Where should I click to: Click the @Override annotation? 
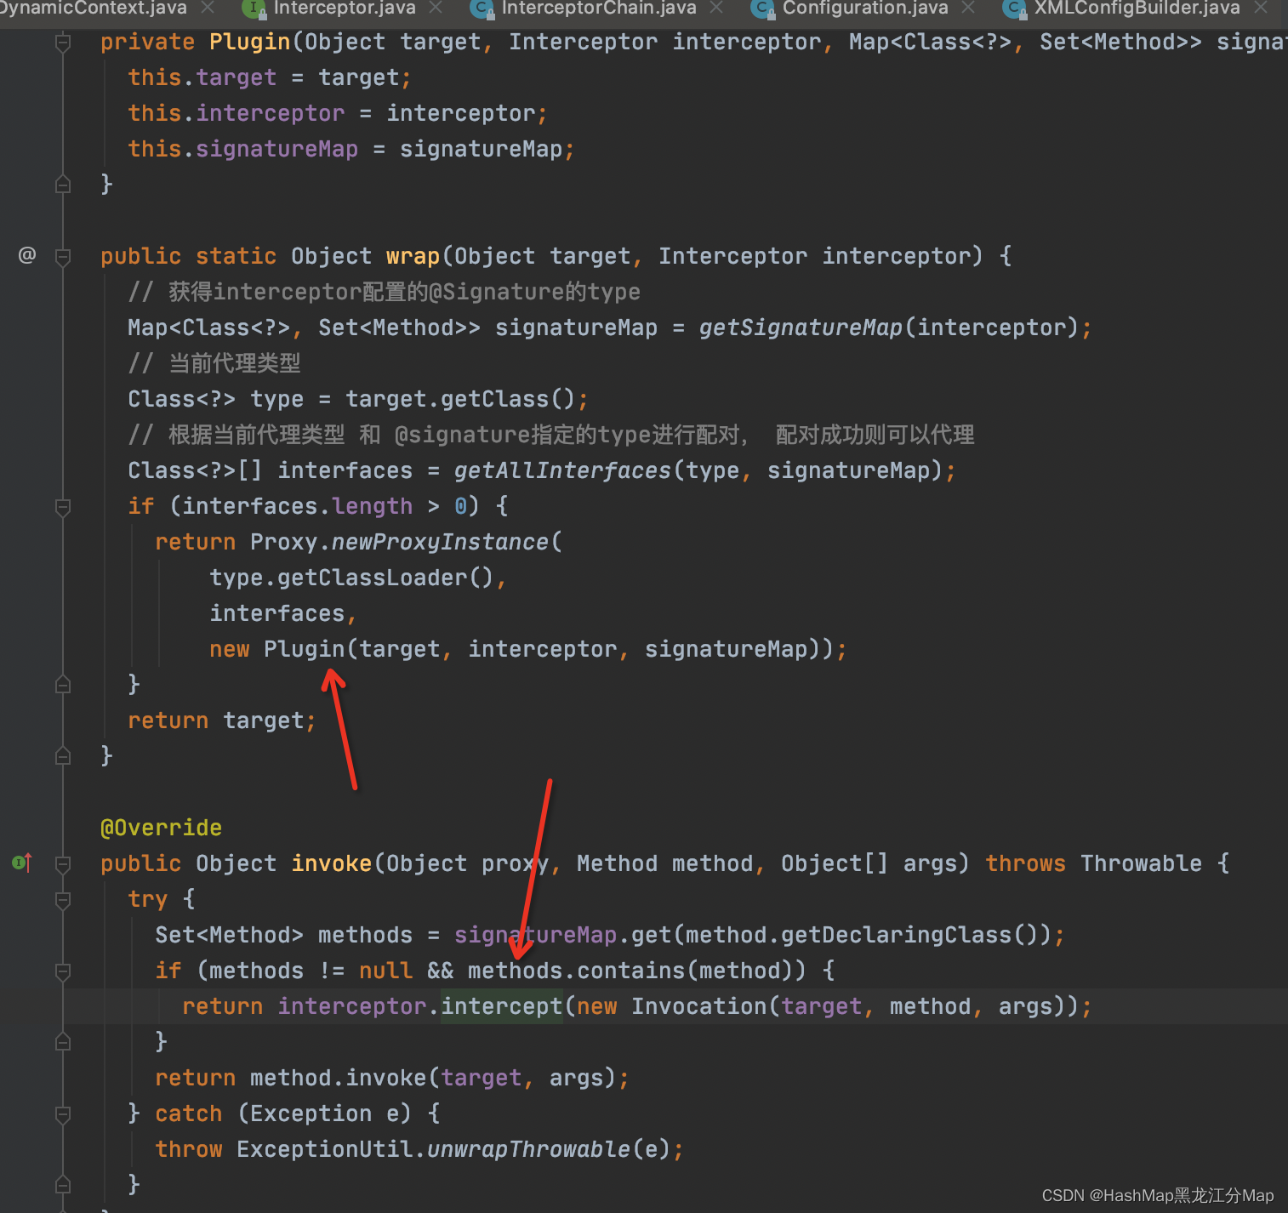[161, 828]
